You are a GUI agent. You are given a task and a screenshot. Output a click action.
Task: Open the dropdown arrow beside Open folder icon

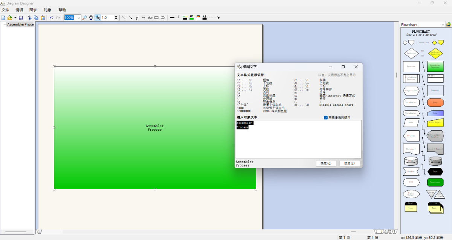15,18
